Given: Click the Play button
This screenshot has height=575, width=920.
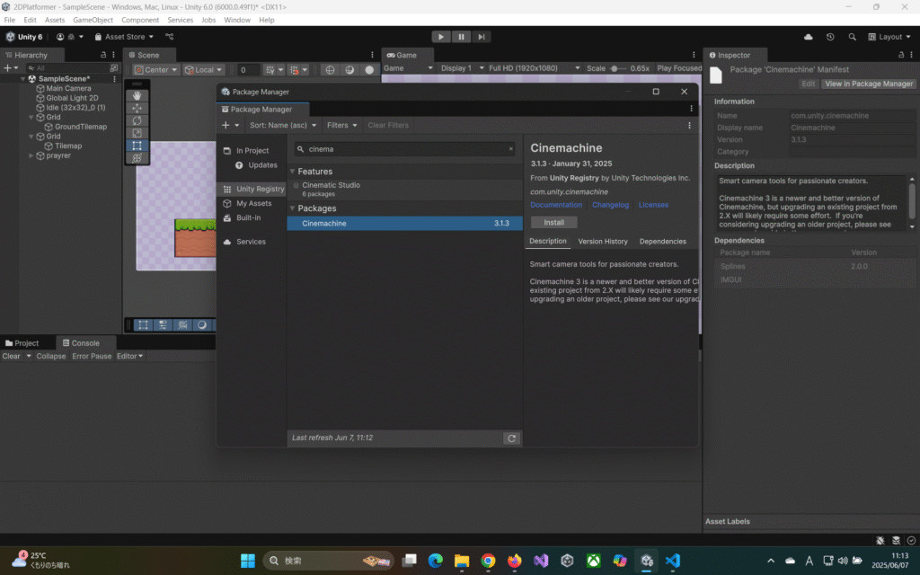Looking at the screenshot, I should pos(440,36).
